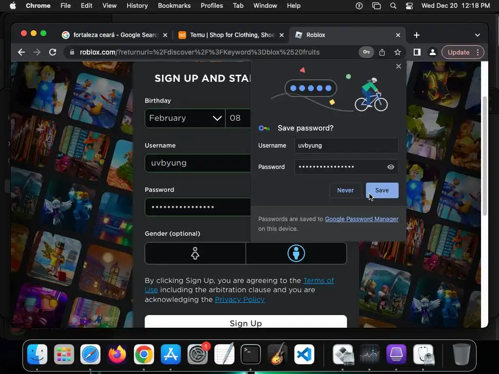Click the page vertical scrollbar

click(x=485, y=156)
